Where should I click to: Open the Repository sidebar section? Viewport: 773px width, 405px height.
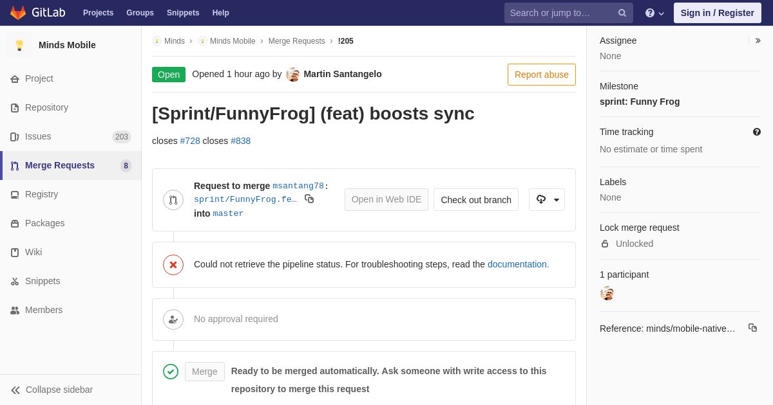click(46, 107)
